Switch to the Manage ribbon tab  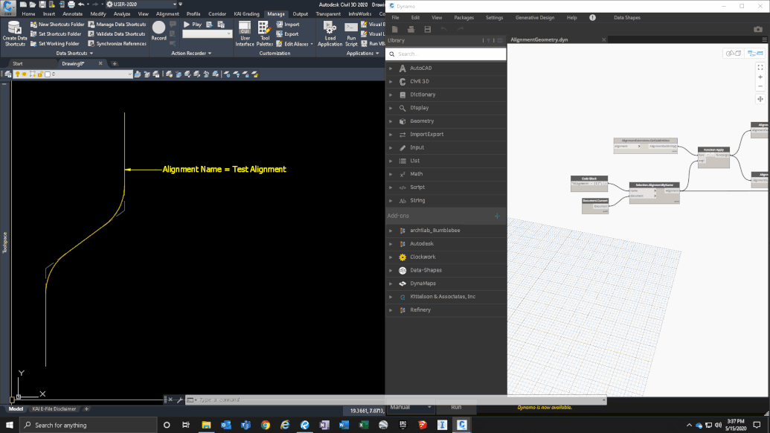[x=276, y=13]
